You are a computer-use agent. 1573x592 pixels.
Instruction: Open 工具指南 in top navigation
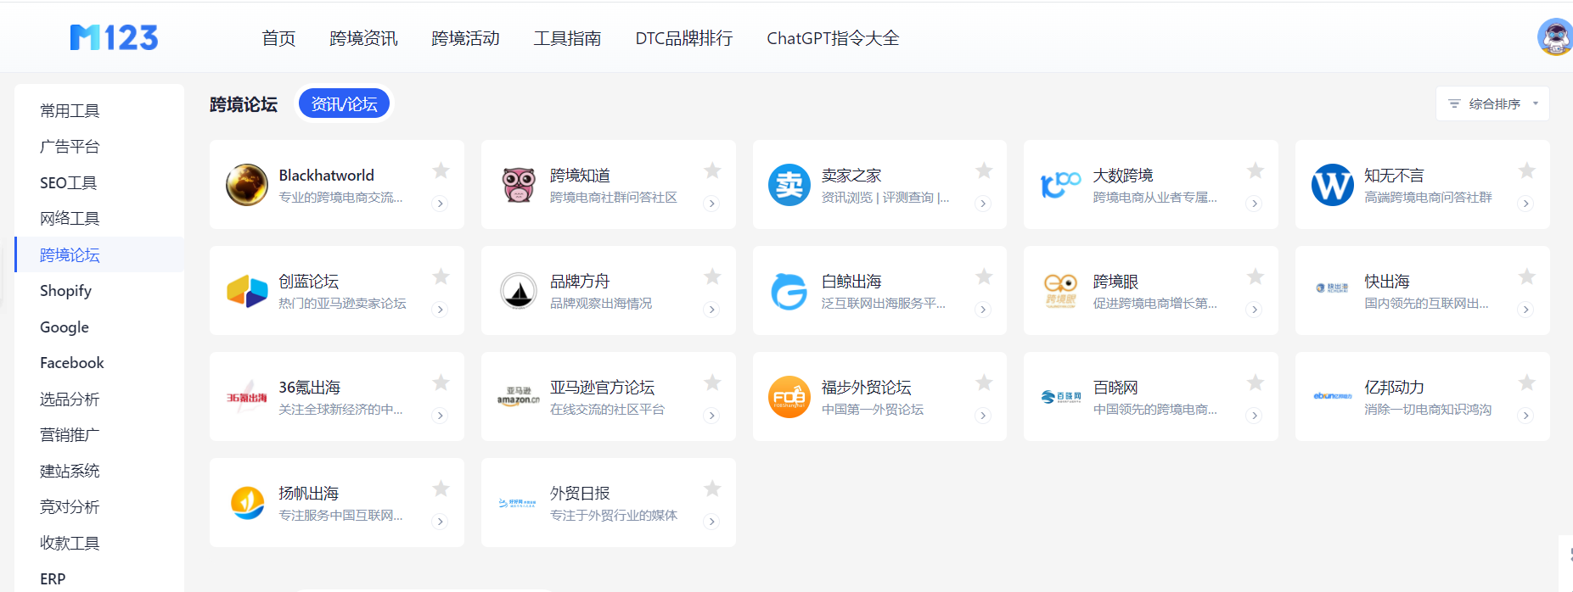567,38
